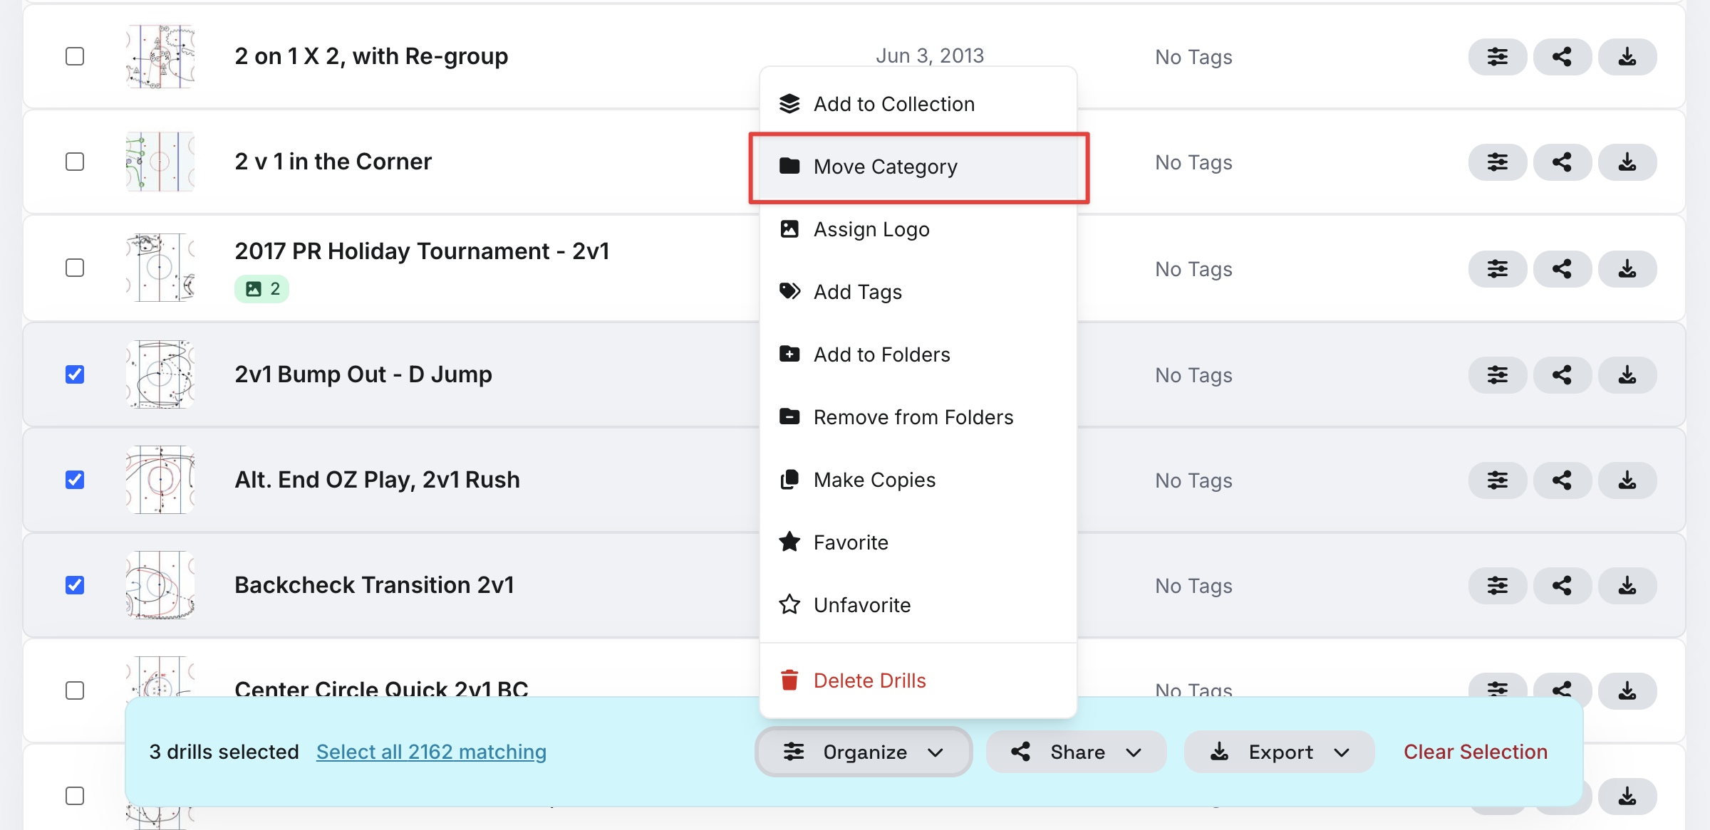
Task: Open the Alt. End OZ Play drill thumbnail
Action: [x=160, y=480]
